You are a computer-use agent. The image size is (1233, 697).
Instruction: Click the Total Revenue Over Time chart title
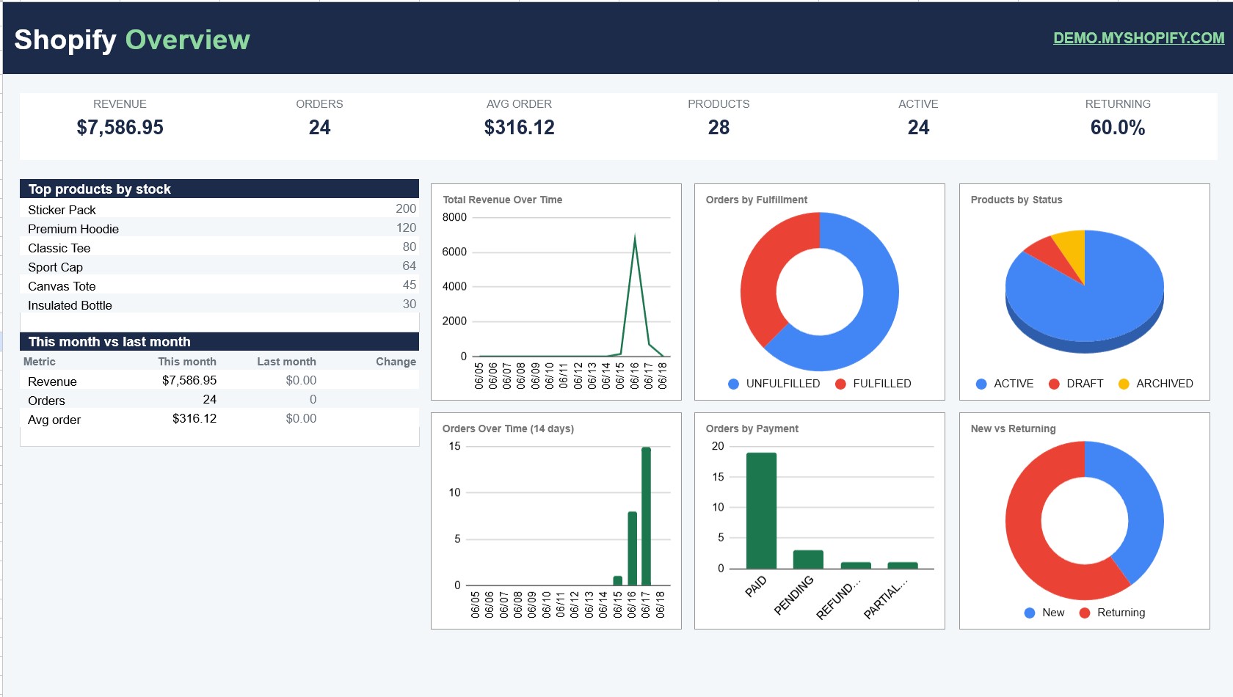(503, 200)
